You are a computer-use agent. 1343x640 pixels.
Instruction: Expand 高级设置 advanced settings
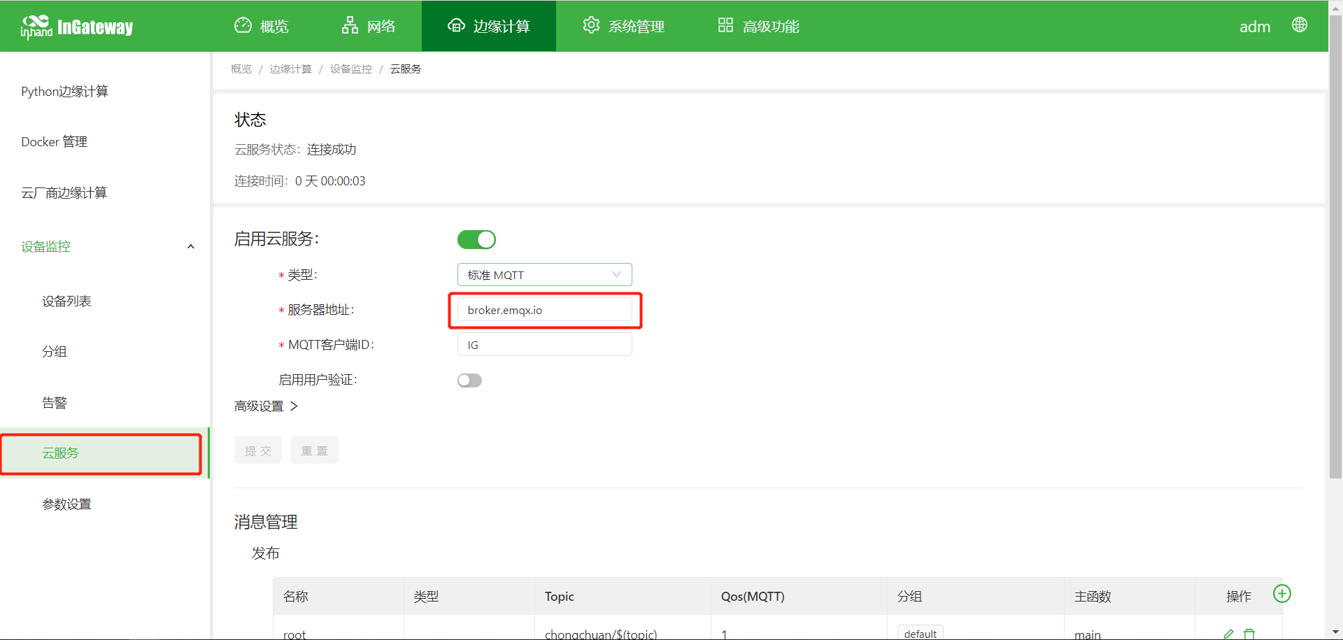(266, 406)
